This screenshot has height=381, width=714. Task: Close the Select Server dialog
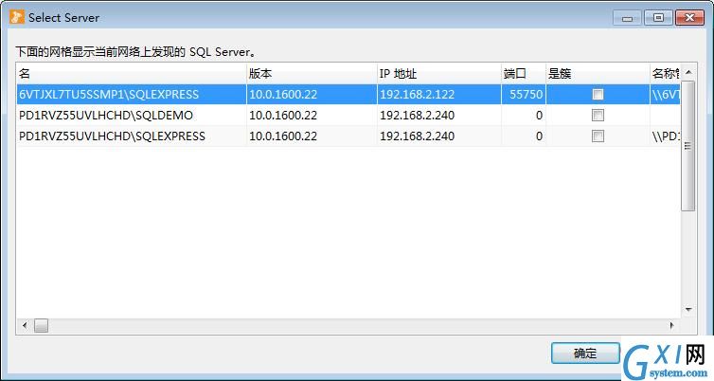click(689, 18)
